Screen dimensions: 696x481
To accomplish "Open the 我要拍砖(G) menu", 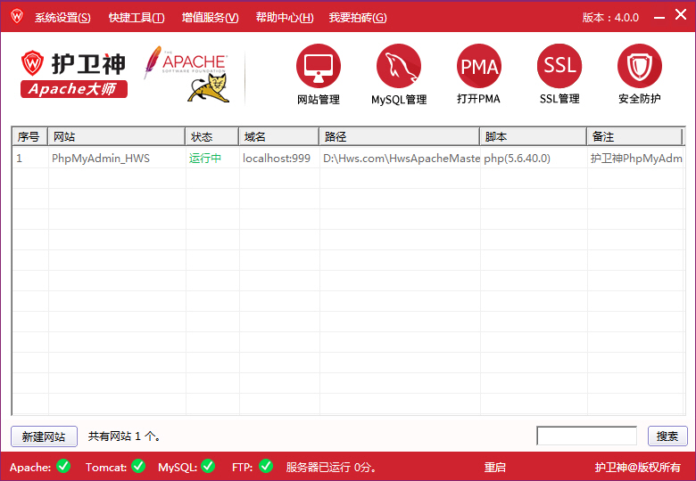I will (358, 18).
